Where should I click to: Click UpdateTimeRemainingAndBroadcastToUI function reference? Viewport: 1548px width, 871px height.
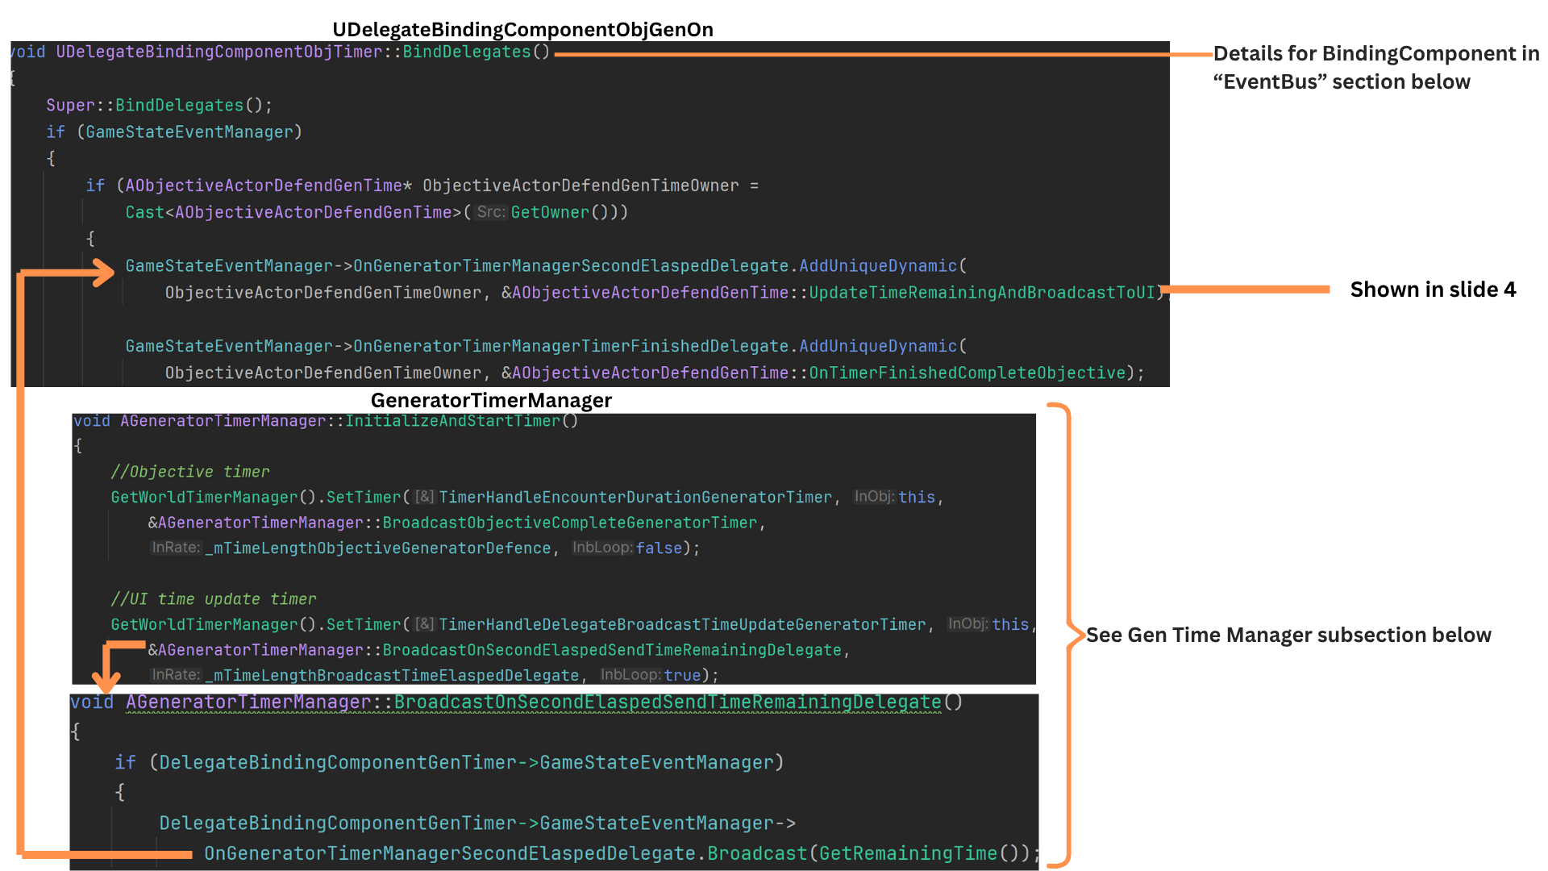(982, 293)
